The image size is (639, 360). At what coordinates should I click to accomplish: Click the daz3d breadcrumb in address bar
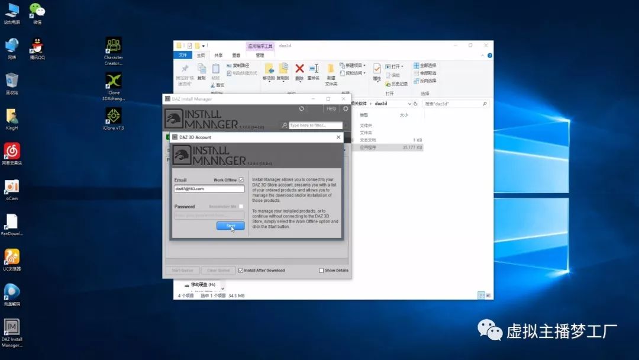coord(381,104)
